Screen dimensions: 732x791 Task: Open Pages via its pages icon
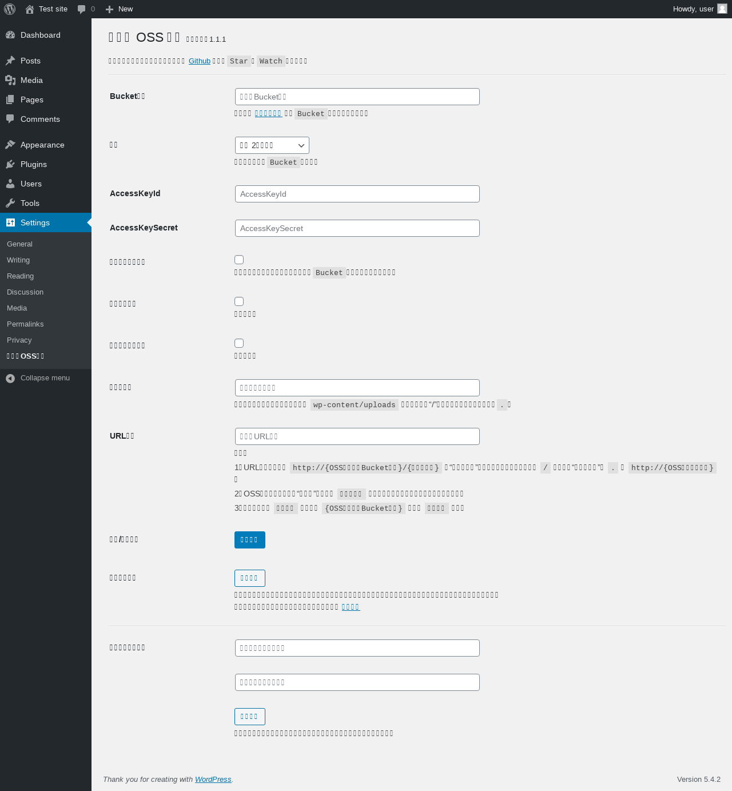coord(10,100)
